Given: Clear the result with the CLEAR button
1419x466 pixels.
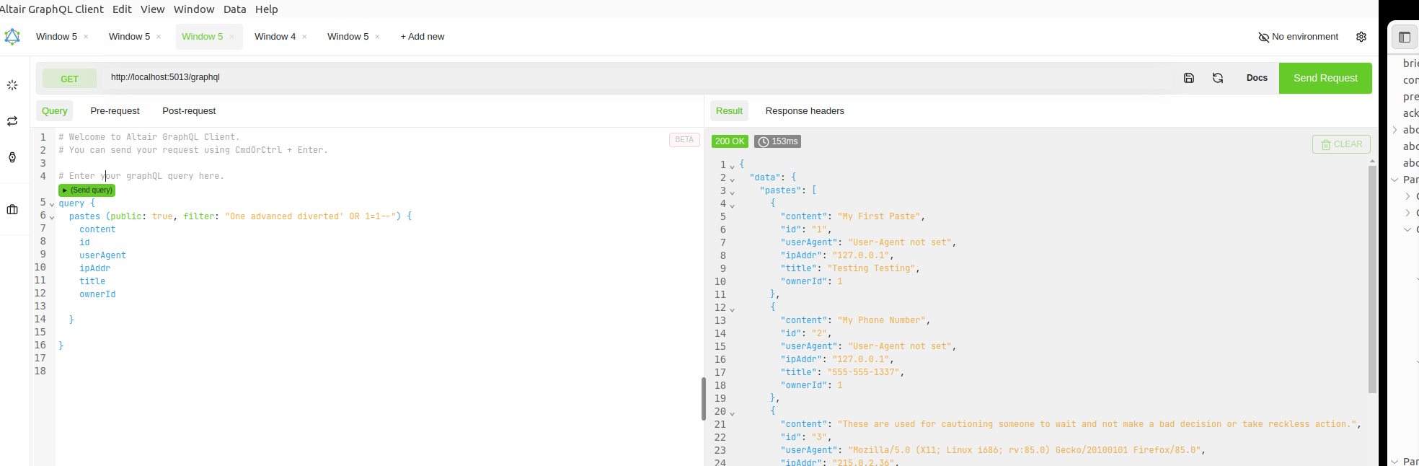Looking at the screenshot, I should point(1340,144).
